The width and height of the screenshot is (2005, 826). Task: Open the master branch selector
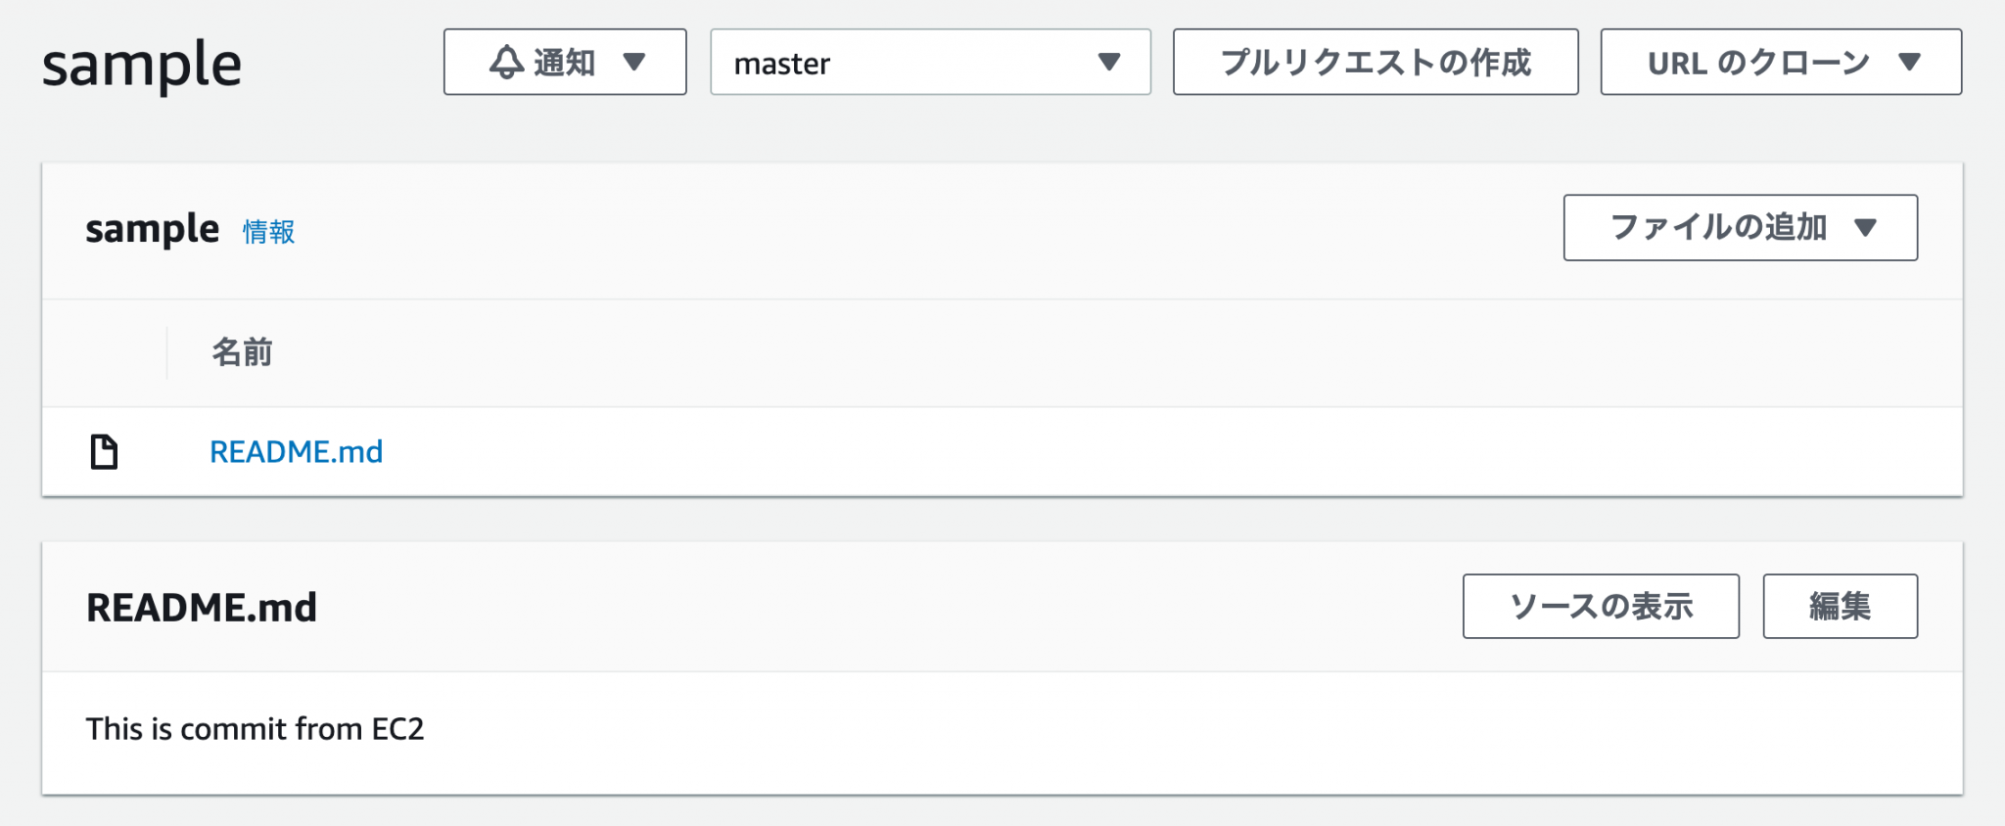[930, 63]
